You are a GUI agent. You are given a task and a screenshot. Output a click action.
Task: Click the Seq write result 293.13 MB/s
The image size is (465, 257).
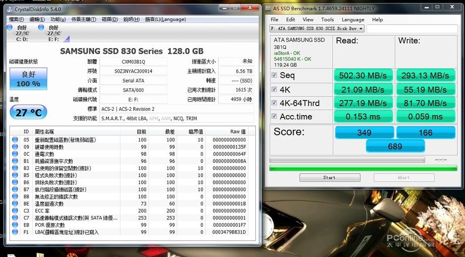click(x=425, y=75)
